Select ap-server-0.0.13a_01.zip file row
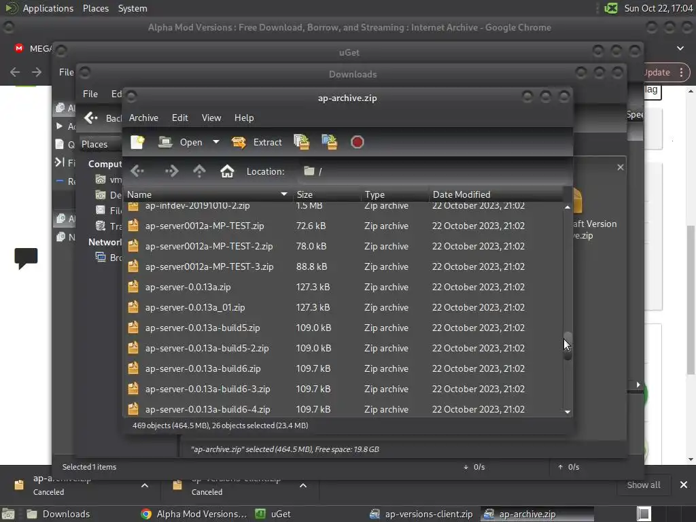 tap(343, 308)
